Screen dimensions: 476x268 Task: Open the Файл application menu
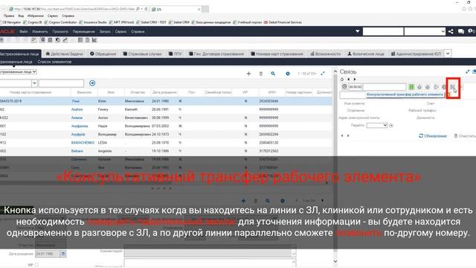pos(24,31)
